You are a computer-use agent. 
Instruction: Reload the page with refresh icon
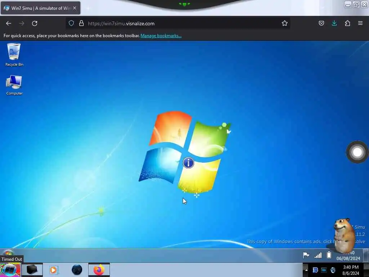pyautogui.click(x=35, y=23)
